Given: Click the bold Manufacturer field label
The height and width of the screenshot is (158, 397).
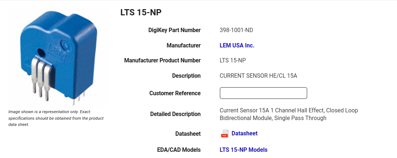Looking at the screenshot, I should (183, 46).
